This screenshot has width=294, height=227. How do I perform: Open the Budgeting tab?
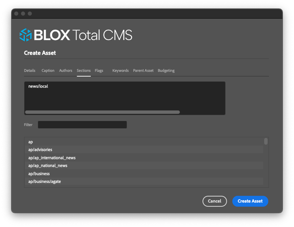coord(166,71)
